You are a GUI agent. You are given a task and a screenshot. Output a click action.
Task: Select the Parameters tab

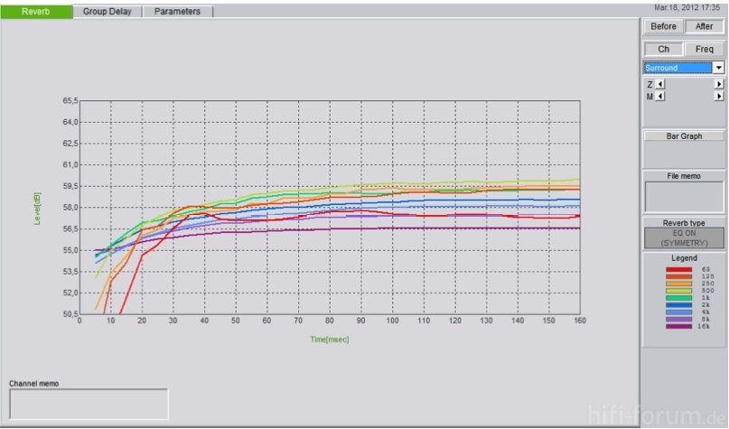pos(177,12)
